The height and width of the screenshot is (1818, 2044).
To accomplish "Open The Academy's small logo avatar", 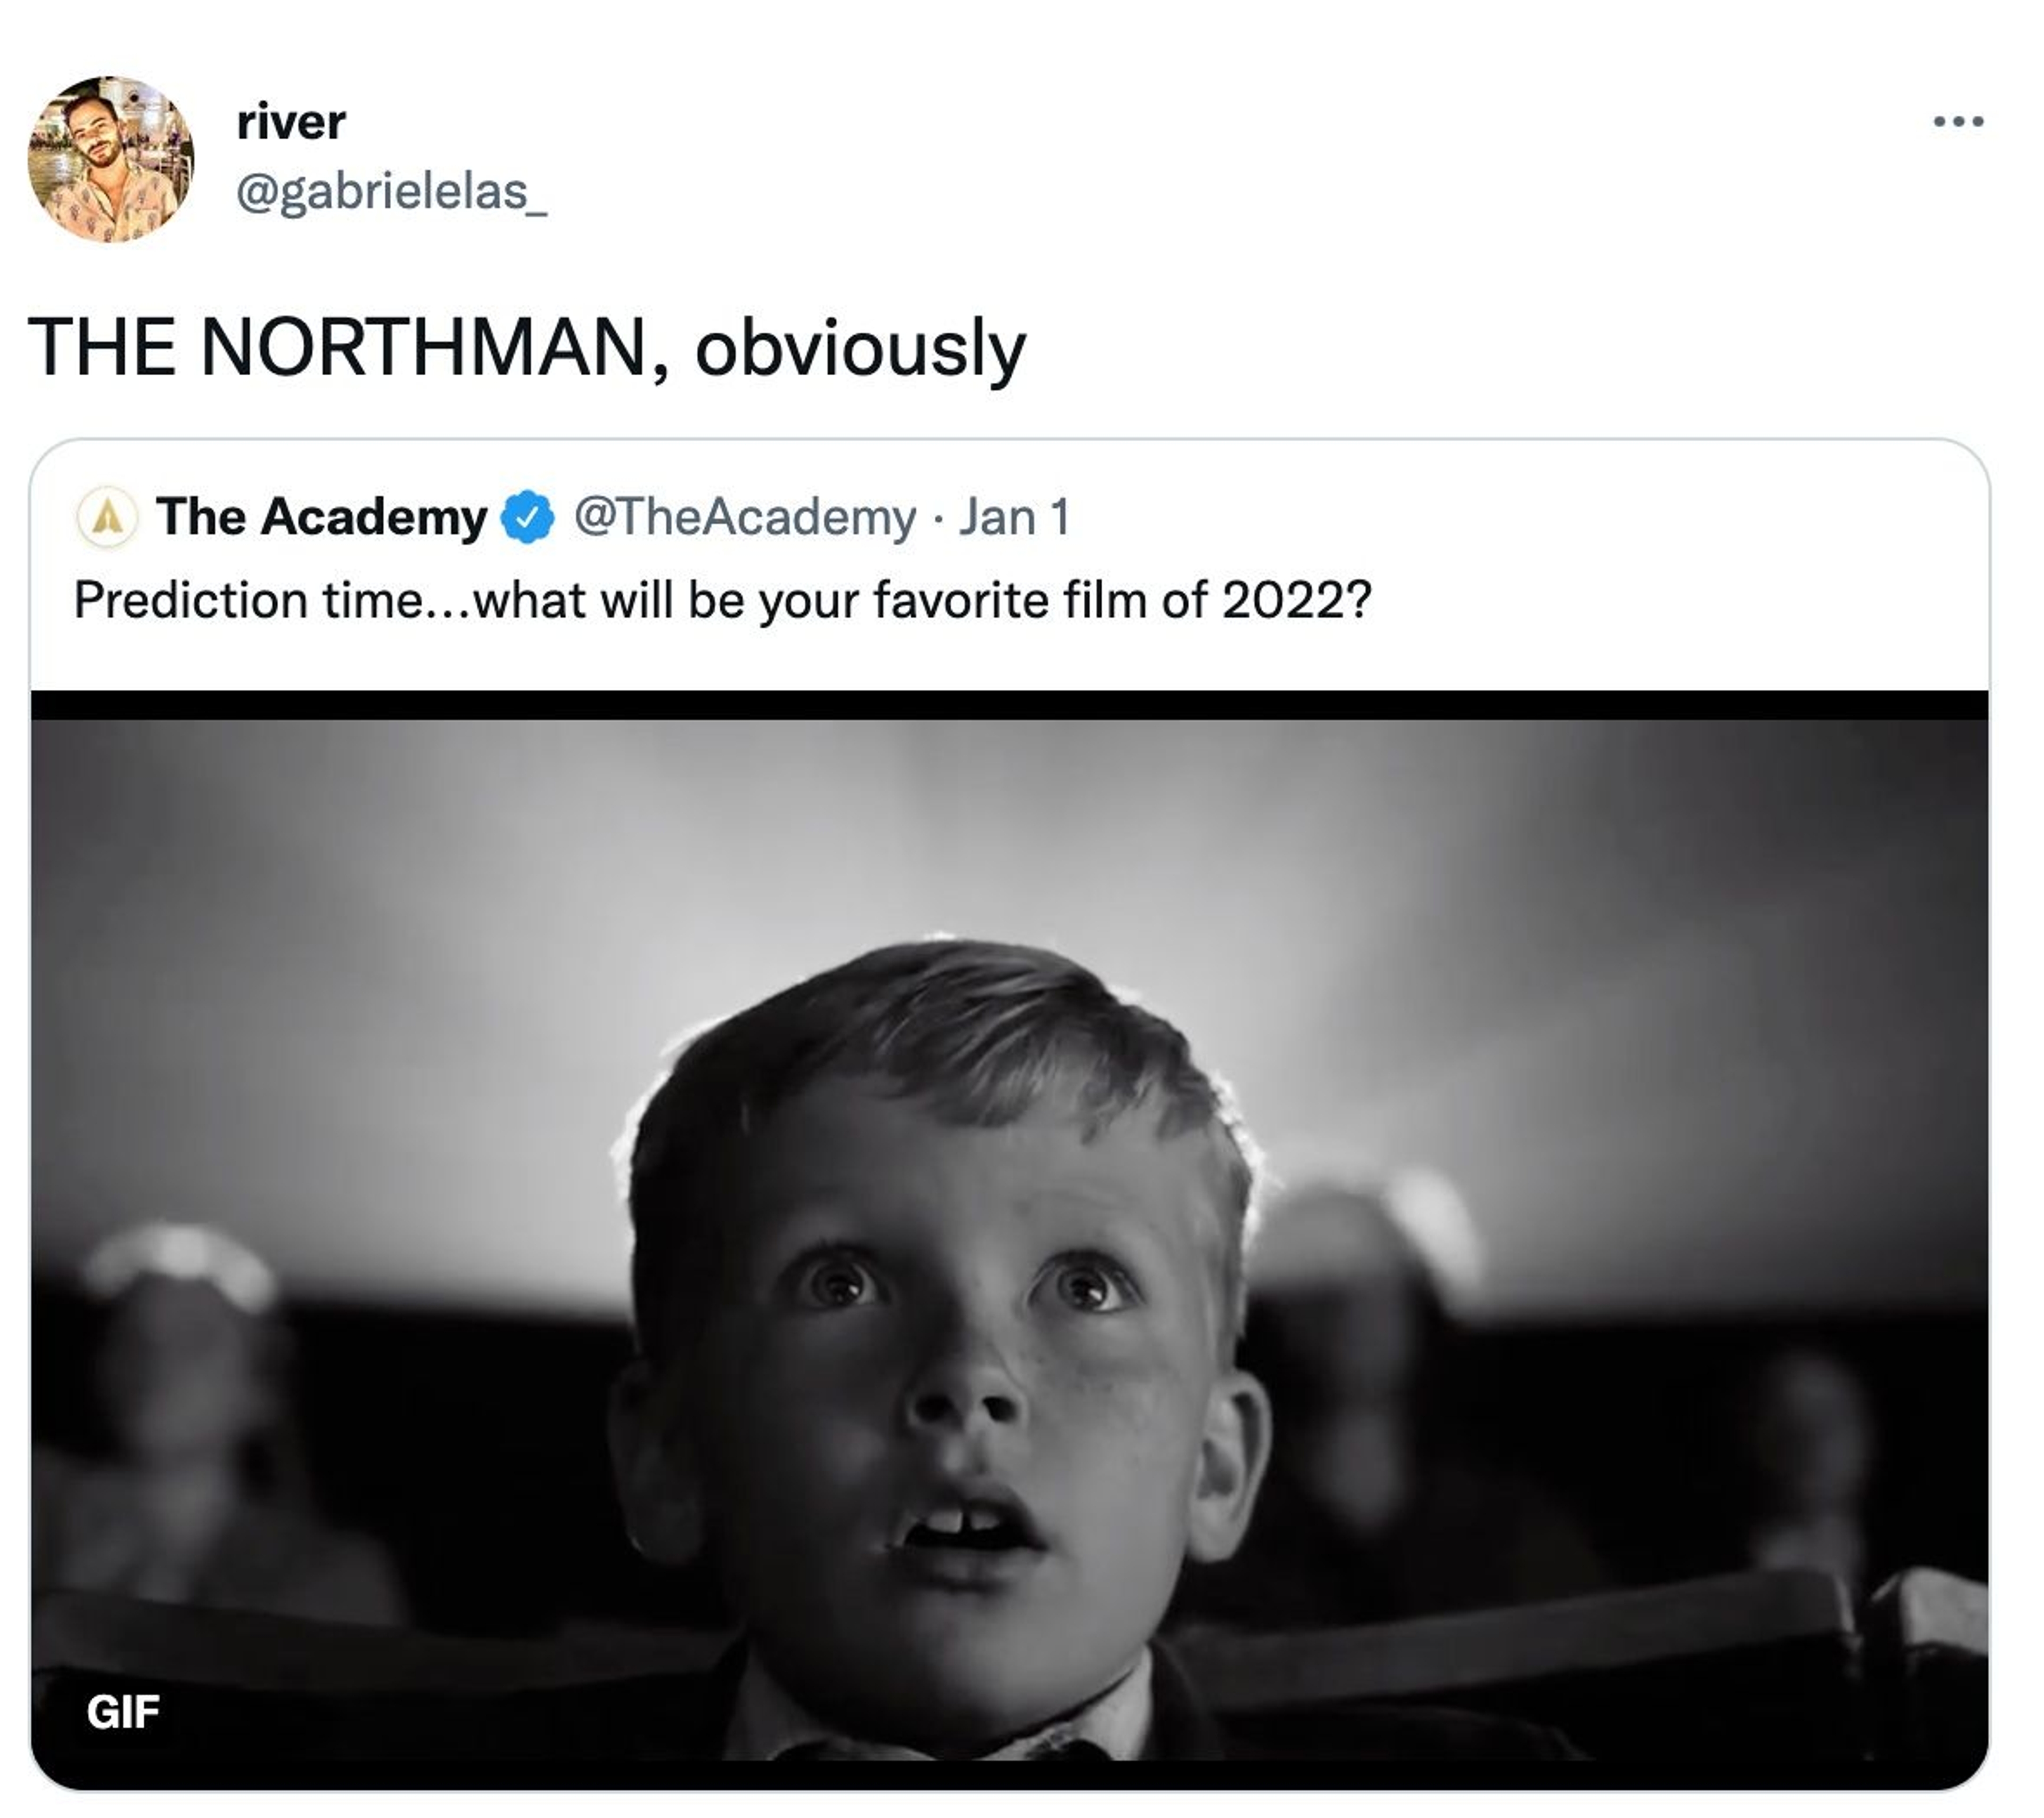I will point(107,517).
